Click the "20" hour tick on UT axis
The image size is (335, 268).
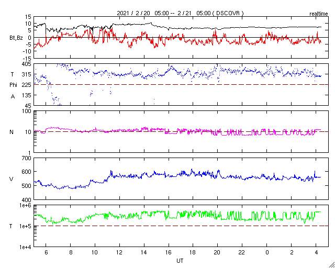[x=218, y=252]
